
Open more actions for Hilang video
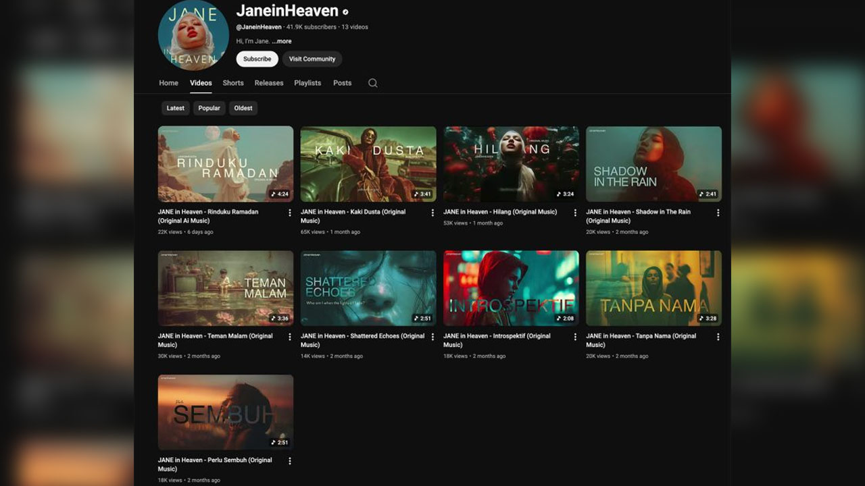575,213
